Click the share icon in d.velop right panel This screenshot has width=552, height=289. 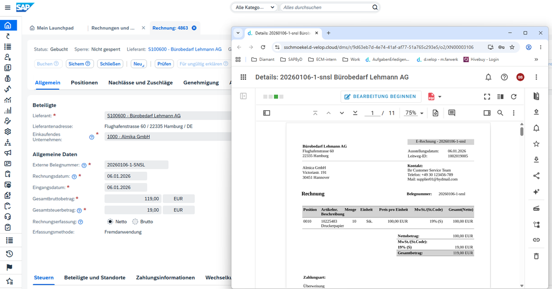click(x=536, y=176)
